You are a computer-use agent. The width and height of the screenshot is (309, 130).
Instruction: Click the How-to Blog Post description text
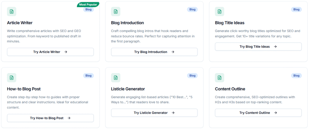(47, 102)
